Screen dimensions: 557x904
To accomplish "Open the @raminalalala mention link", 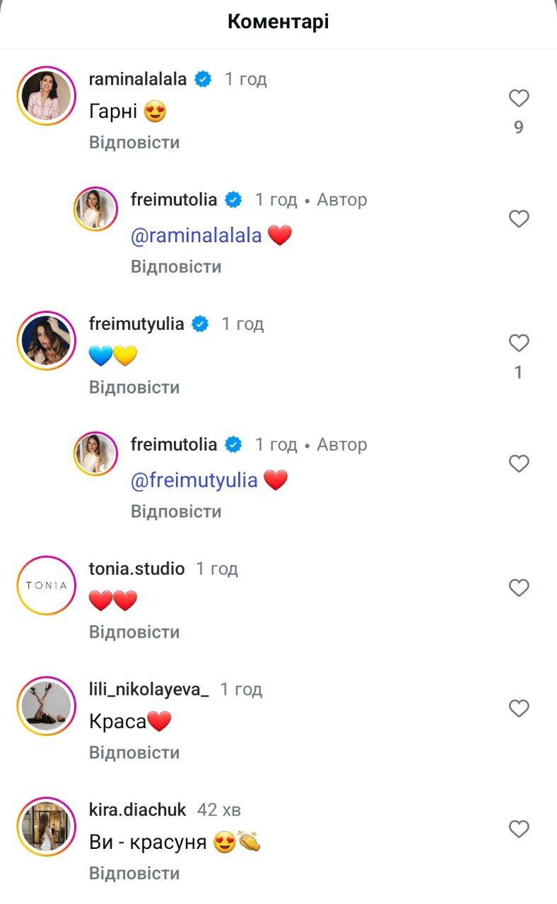I will click(197, 236).
